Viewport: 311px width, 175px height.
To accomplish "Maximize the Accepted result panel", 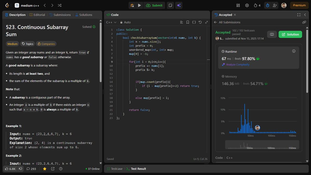I will [x=299, y=15].
